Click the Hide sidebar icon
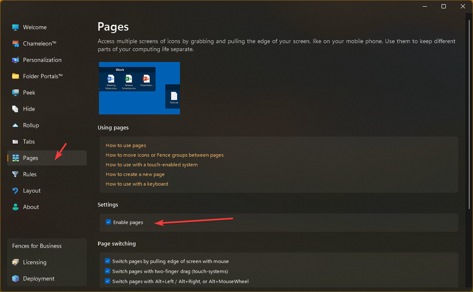Screen dimensions: 473x292 [16, 109]
